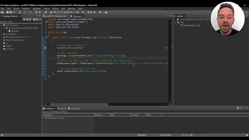Maximize the editor area
Viewport: 249px width, 140px height.
171,16
